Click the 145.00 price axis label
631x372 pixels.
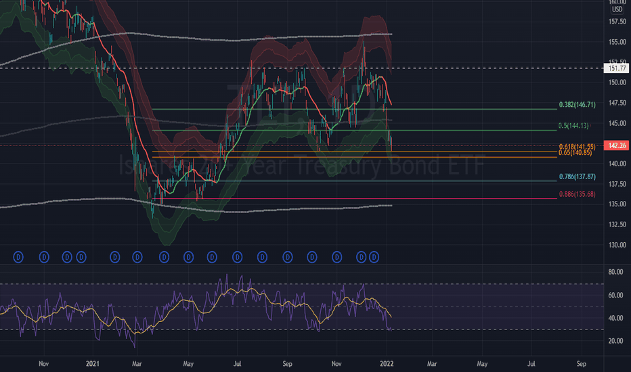coord(617,123)
